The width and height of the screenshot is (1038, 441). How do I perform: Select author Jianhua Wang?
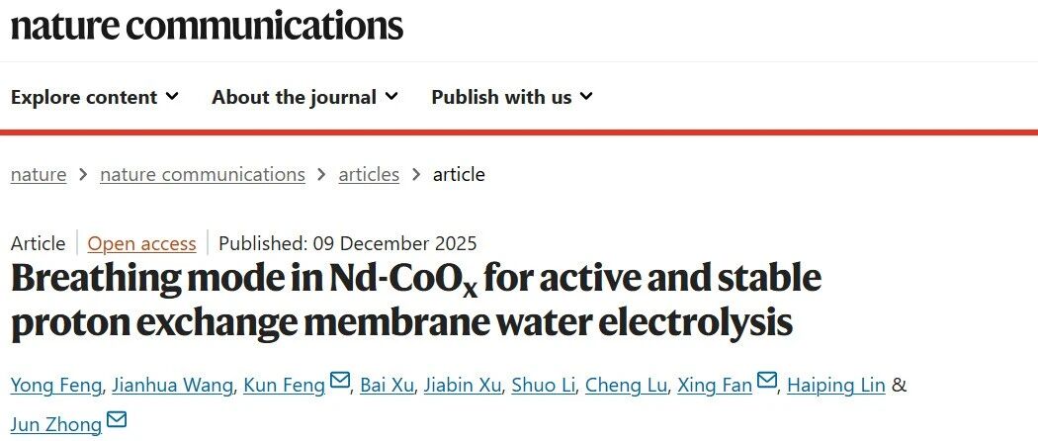pos(173,385)
